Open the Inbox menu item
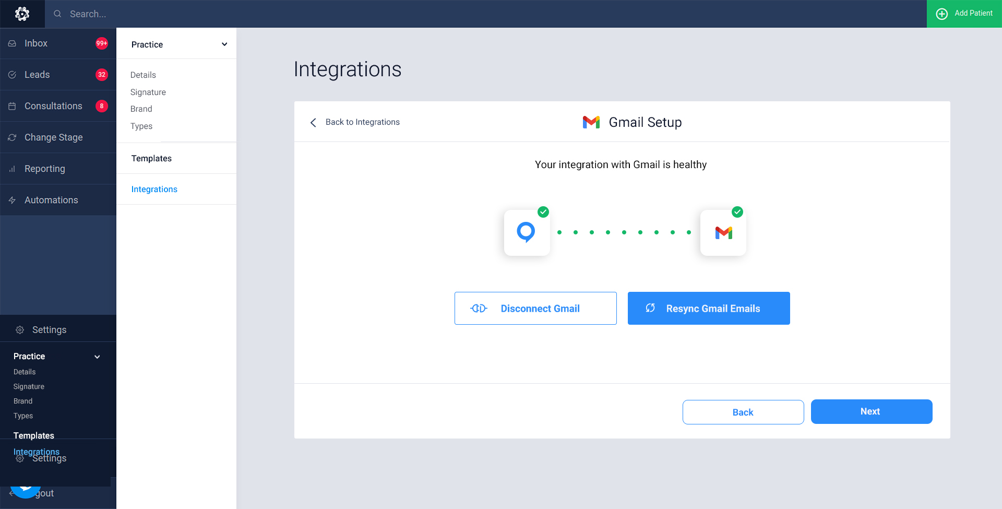This screenshot has height=509, width=1002. coord(58,43)
